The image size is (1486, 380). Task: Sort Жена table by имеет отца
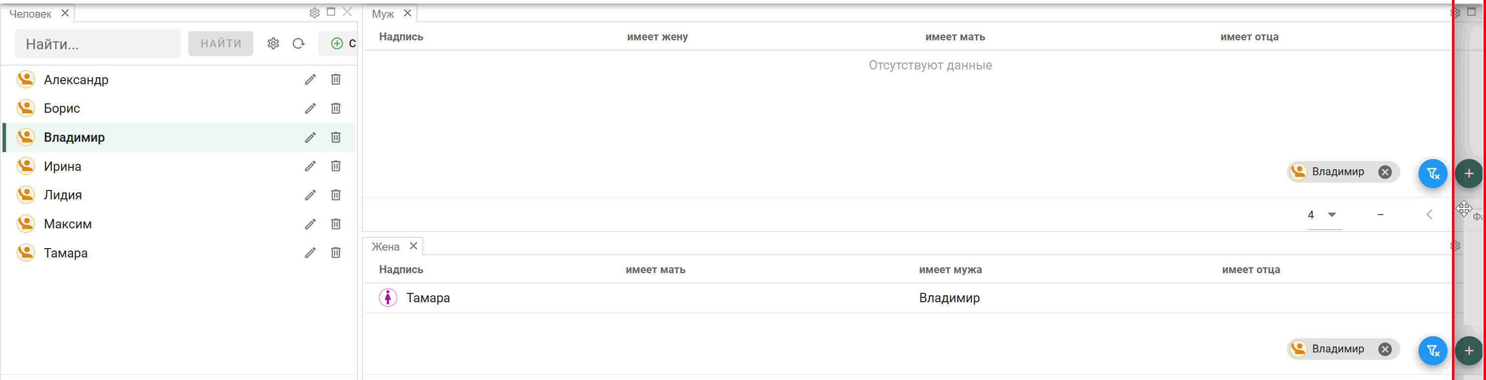click(x=1250, y=269)
